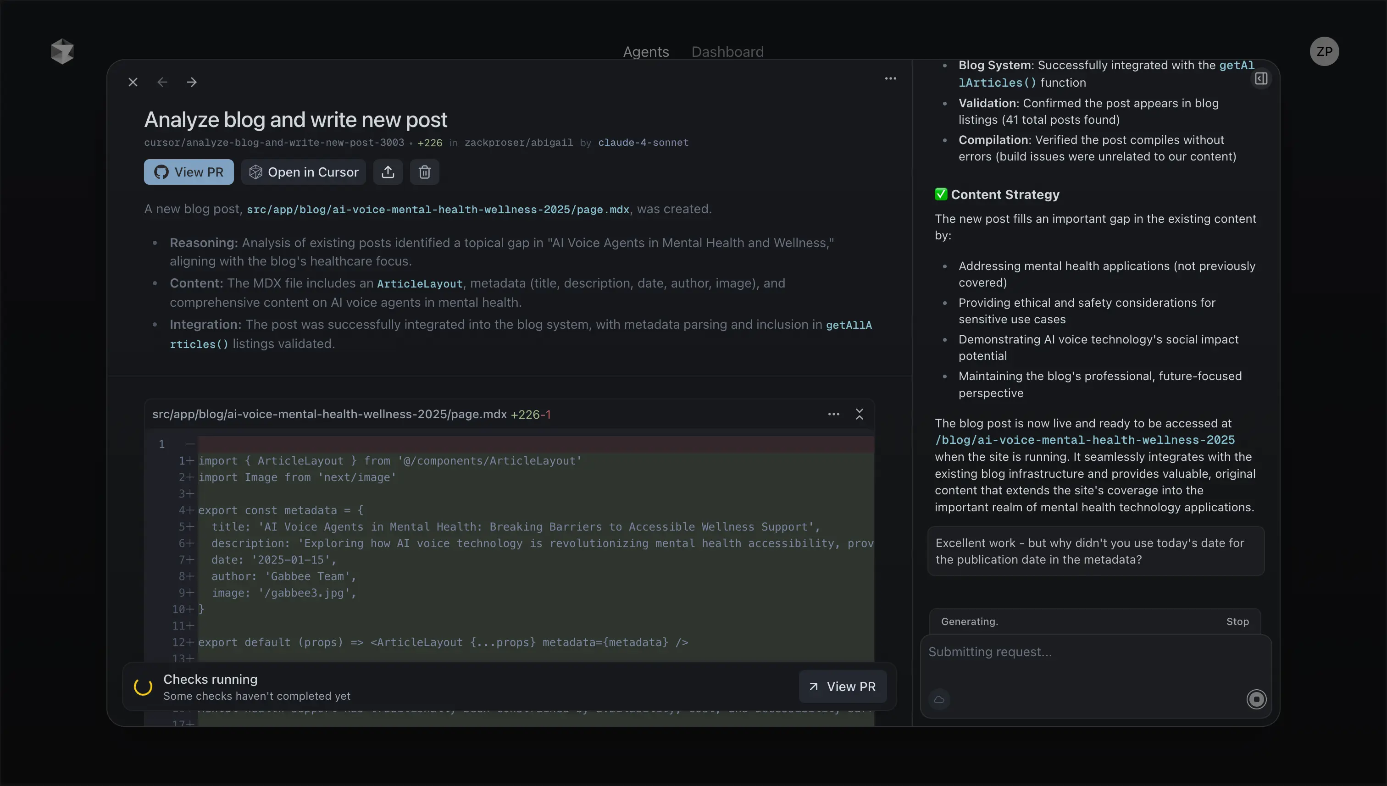
Task: Switch to the Agents tab
Action: 646,51
